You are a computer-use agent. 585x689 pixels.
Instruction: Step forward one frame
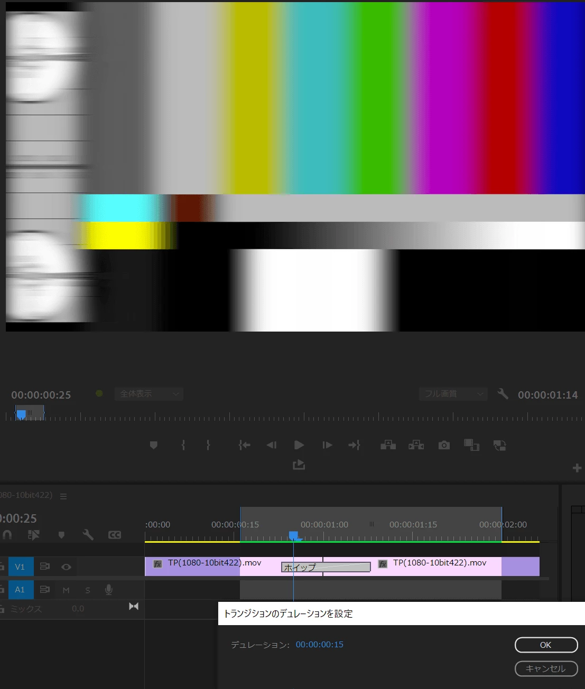tap(327, 445)
